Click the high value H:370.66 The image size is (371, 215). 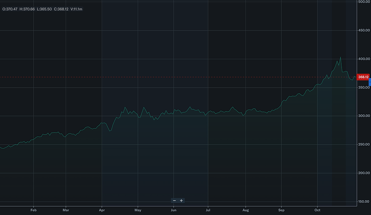27,9
